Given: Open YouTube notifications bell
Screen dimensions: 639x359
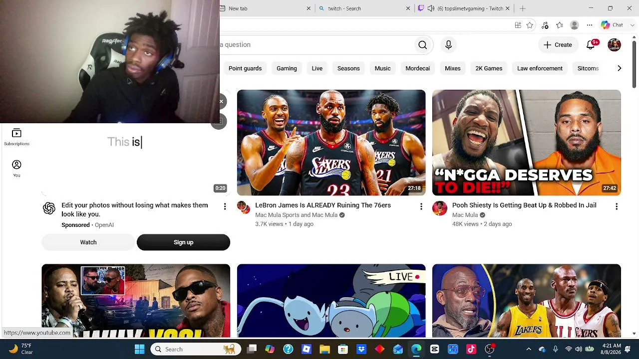Looking at the screenshot, I should click(x=591, y=45).
